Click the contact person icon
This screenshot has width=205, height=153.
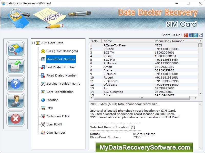click(x=16, y=101)
